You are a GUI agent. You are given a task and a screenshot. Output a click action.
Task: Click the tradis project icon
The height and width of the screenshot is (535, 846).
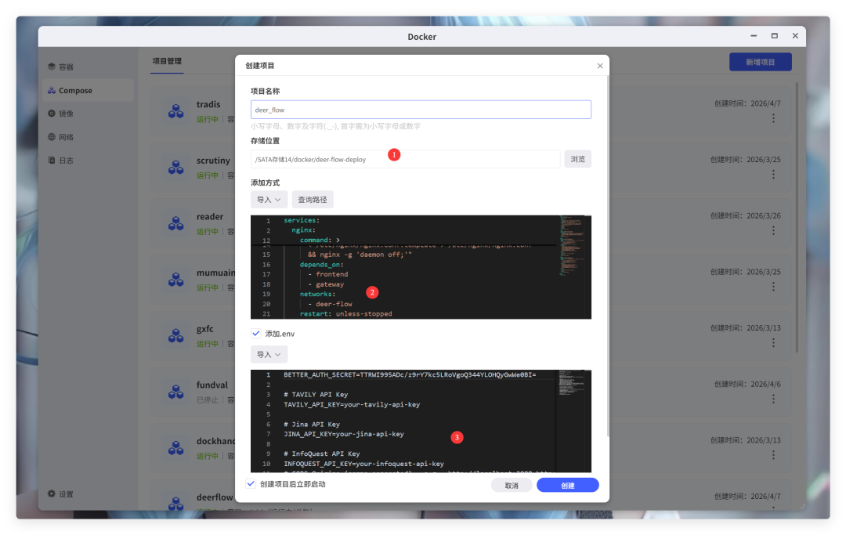pyautogui.click(x=176, y=111)
